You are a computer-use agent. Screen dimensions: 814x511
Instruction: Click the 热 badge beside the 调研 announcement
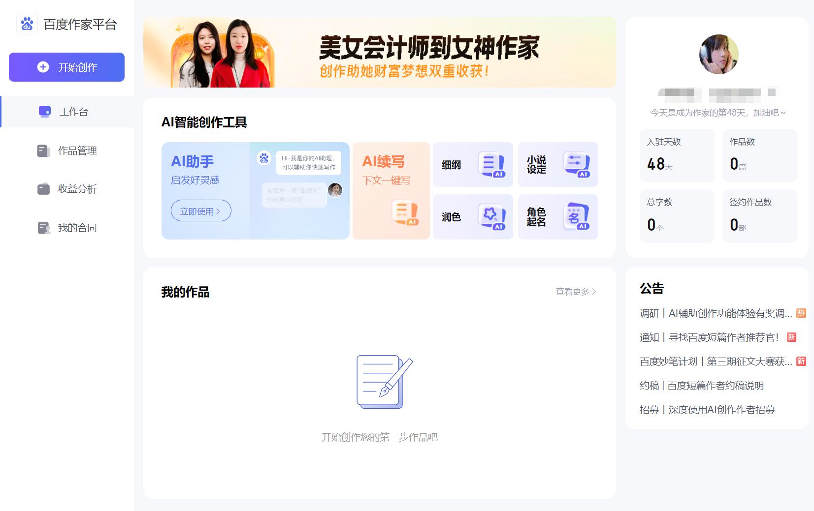click(x=801, y=313)
